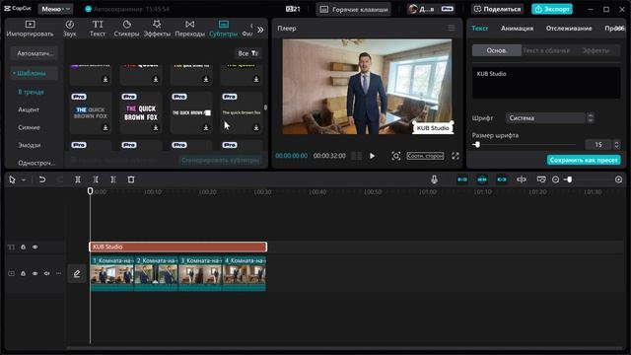Toggle linkage between clips
Viewport: 631px width, 355px height.
point(502,179)
